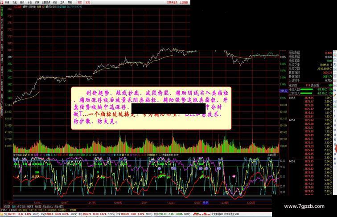Open the 功能 menu
The height and width of the screenshot is (217, 337).
(15, 2)
